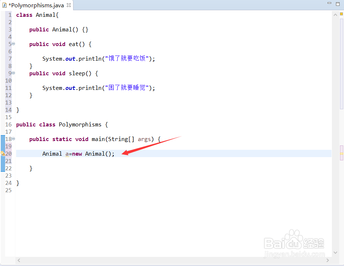
Task: Select the Polymorphisms.java tab
Action: click(35, 5)
